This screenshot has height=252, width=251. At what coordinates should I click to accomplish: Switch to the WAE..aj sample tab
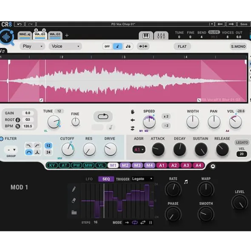[25, 35]
